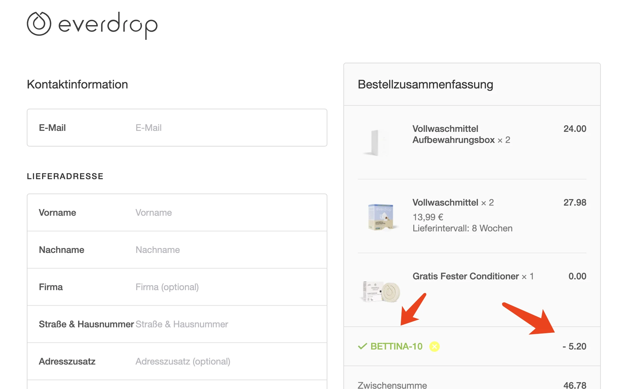641x389 pixels.
Task: Click the BETTINA-10 coupon code label
Action: tap(396, 346)
